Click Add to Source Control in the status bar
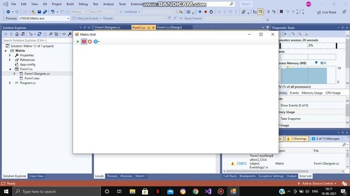The image size is (350, 196). pos(317,183)
